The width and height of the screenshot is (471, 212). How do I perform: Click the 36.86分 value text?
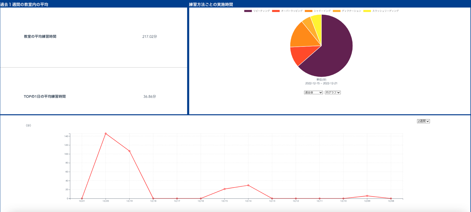150,97
